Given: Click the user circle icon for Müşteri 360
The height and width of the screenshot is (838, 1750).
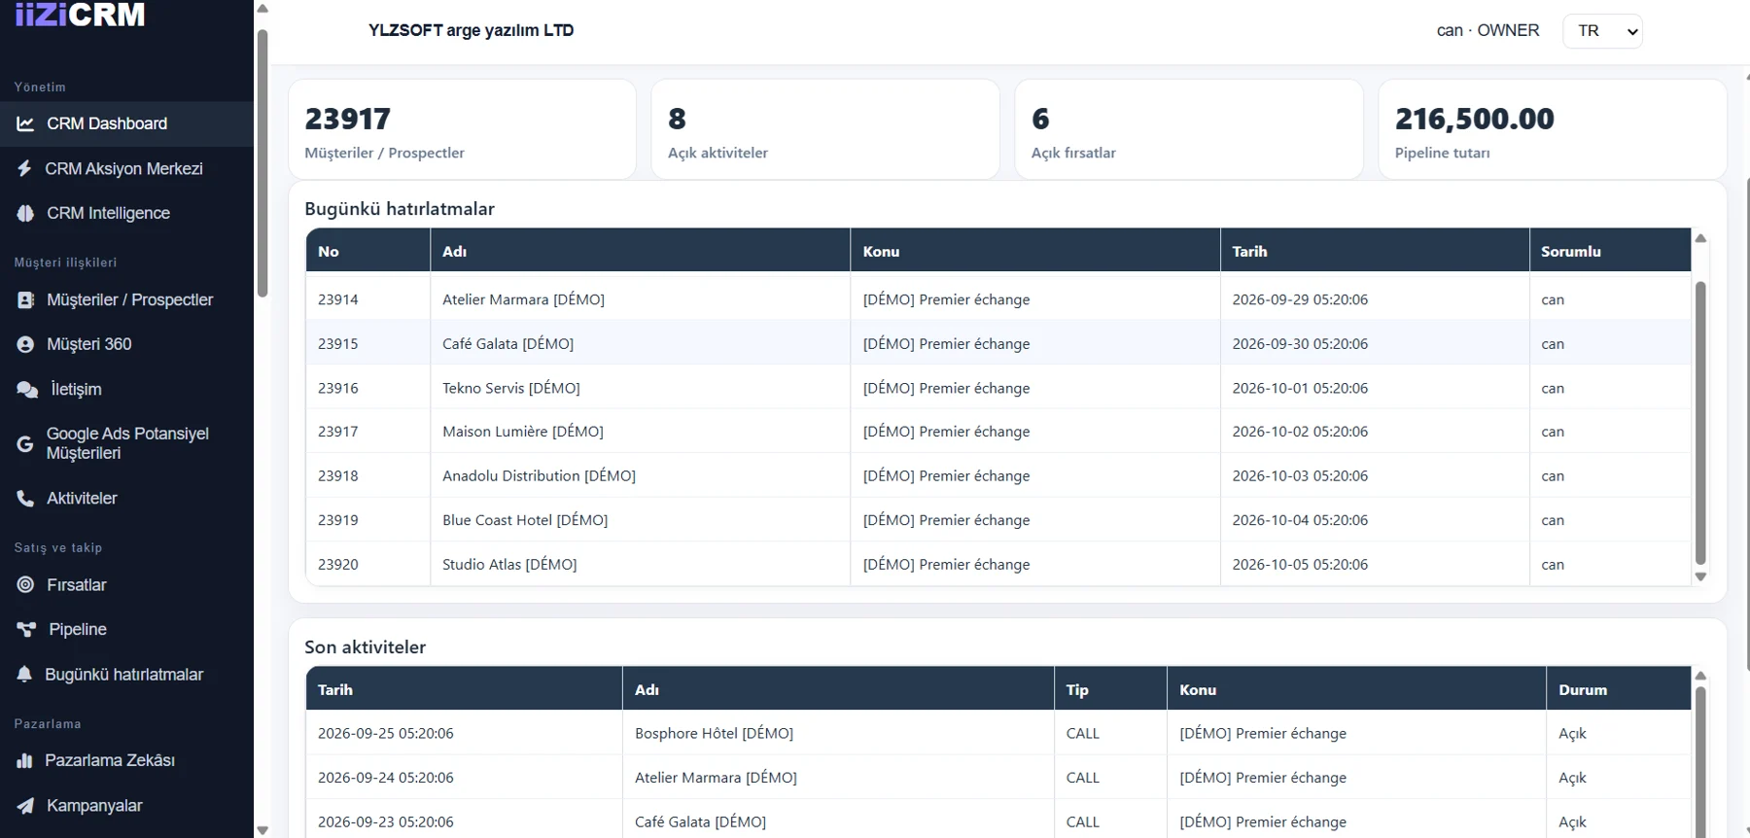Looking at the screenshot, I should click(26, 344).
